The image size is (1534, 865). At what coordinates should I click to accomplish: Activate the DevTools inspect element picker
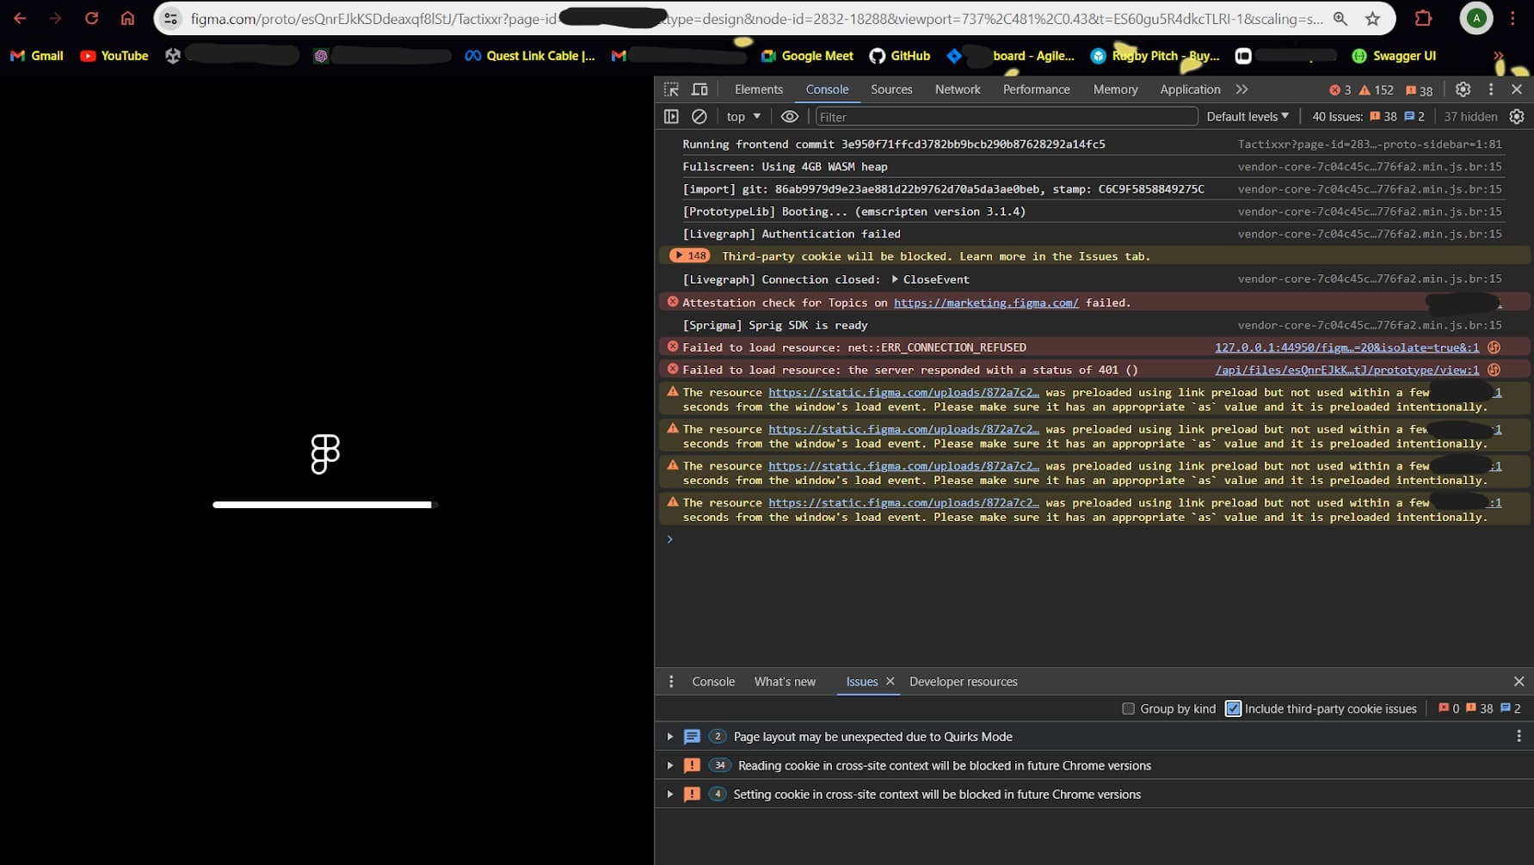click(x=672, y=89)
